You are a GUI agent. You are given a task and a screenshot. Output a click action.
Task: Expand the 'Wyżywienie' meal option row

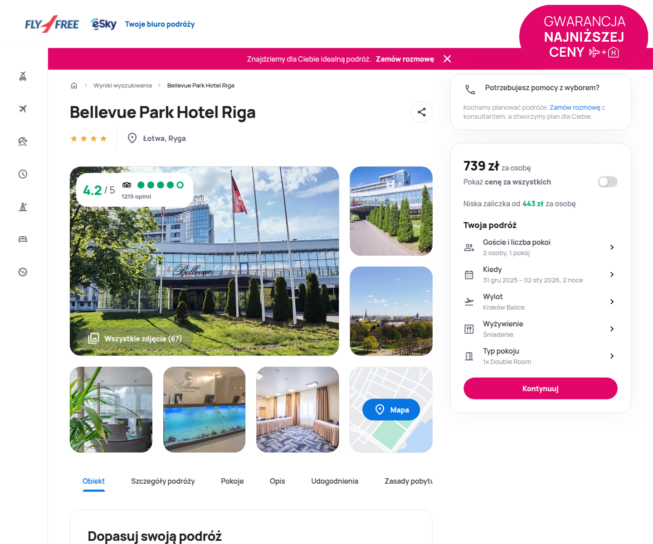point(540,329)
